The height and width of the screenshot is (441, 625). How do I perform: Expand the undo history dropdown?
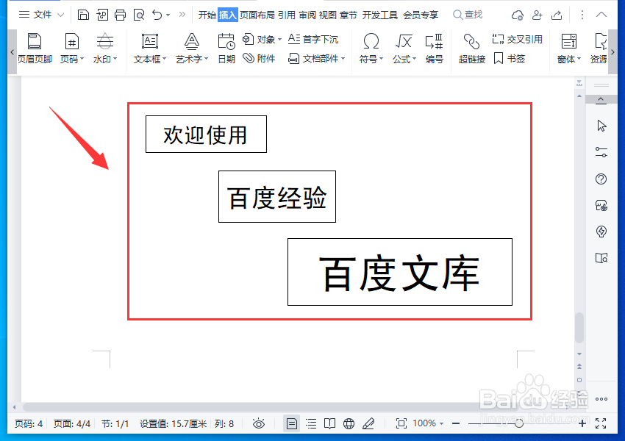pos(168,15)
